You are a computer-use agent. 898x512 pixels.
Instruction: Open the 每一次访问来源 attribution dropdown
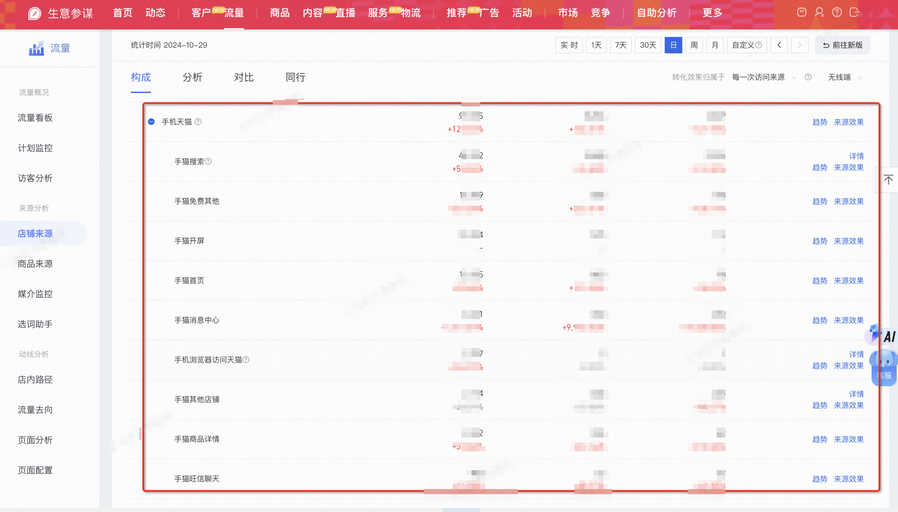pos(764,77)
